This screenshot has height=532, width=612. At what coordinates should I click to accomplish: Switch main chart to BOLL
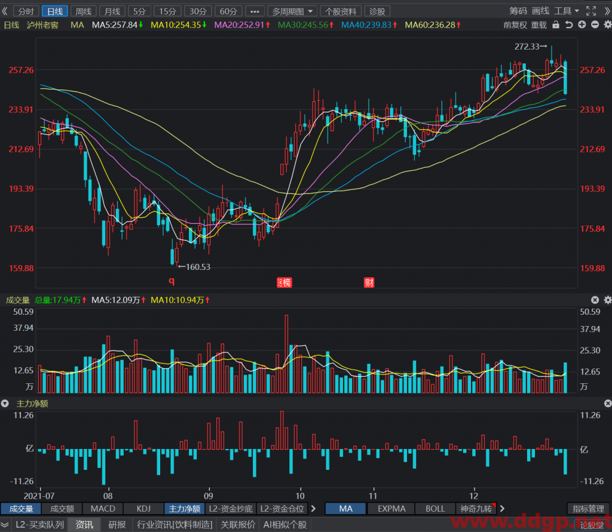[435, 509]
